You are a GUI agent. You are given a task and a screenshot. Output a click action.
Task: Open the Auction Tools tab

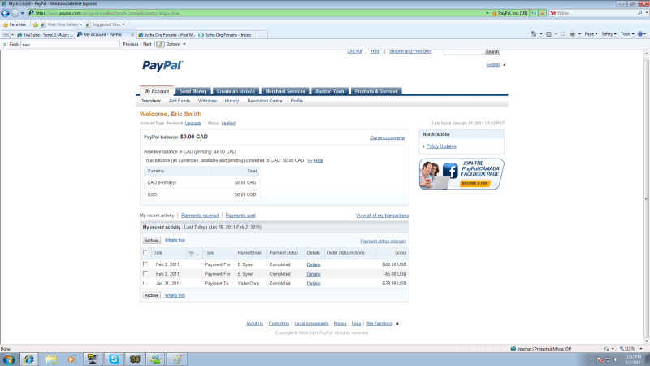(x=330, y=91)
